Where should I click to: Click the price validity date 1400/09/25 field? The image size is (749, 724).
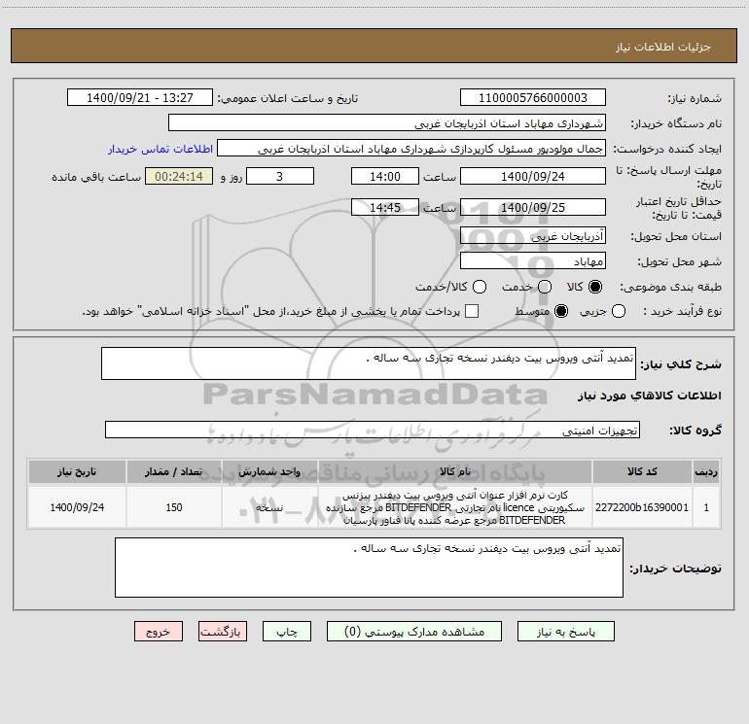[x=533, y=207]
